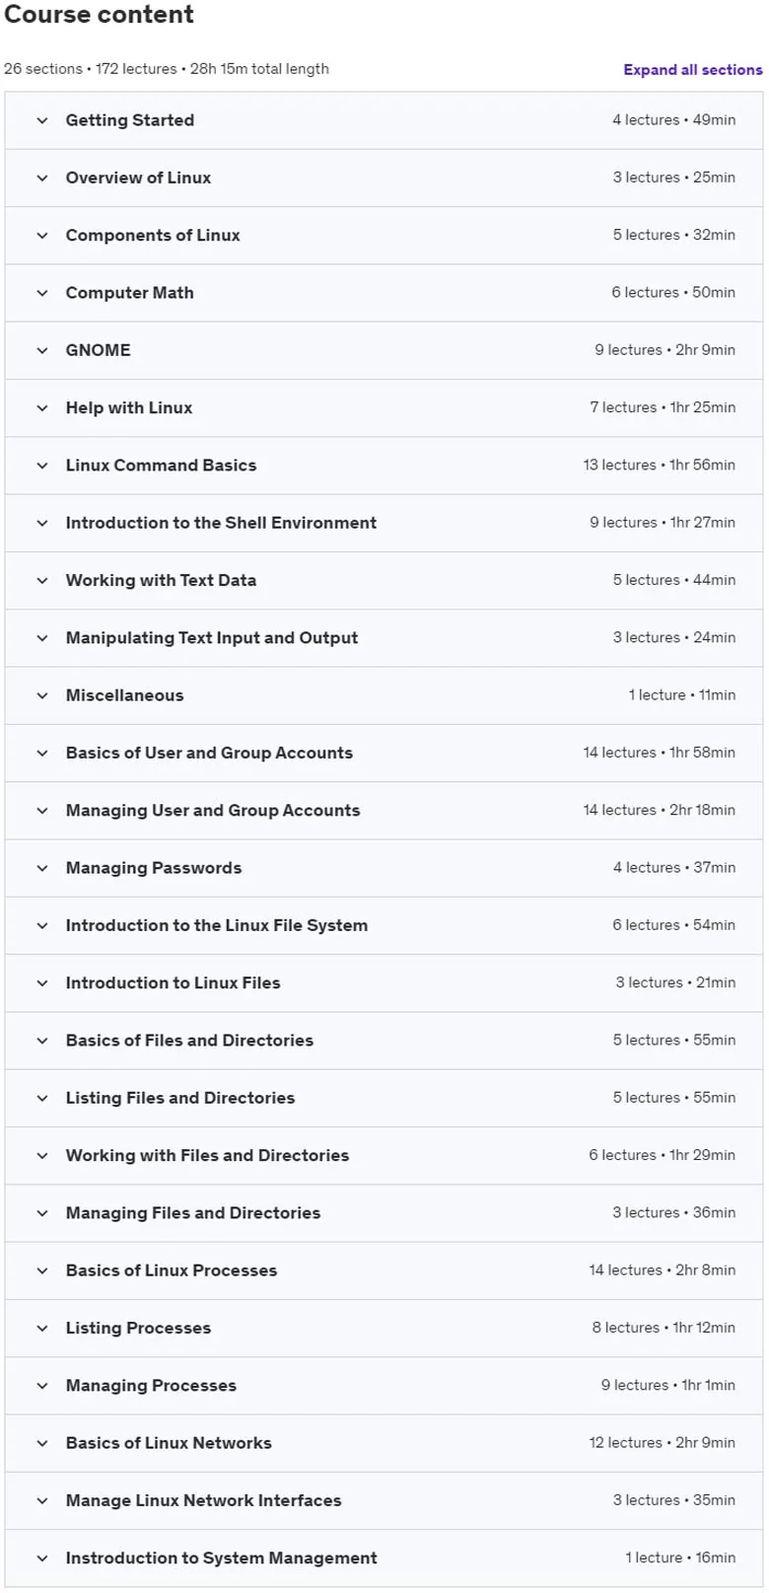Toggle chevron beside Listing Processes
The image size is (769, 1593).
tap(42, 1329)
